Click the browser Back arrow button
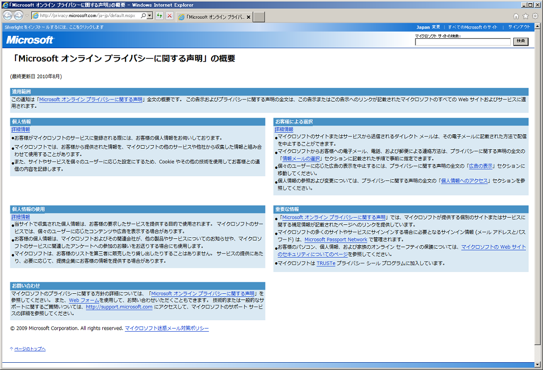Screen dimensions: 543x370 (8, 16)
